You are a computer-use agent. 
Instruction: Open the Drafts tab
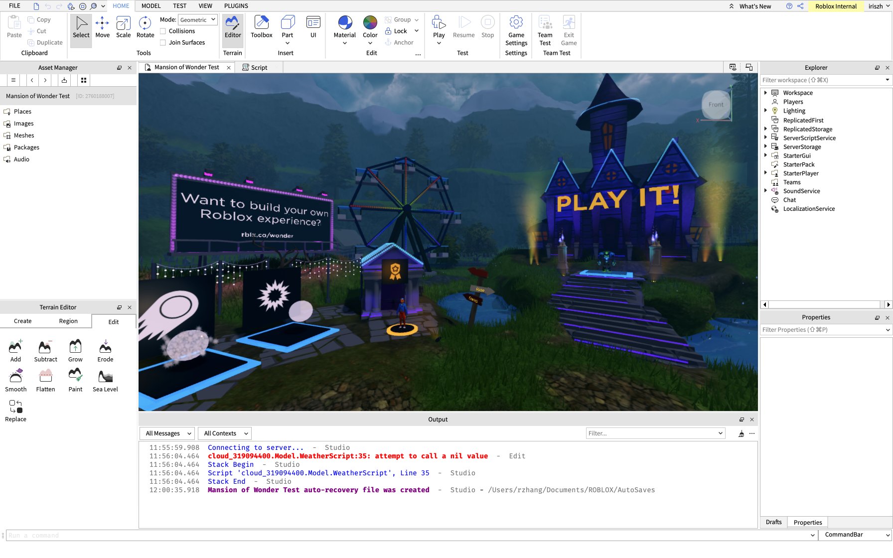click(773, 522)
